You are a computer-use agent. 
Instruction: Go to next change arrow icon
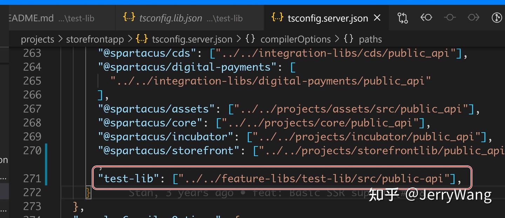click(473, 17)
